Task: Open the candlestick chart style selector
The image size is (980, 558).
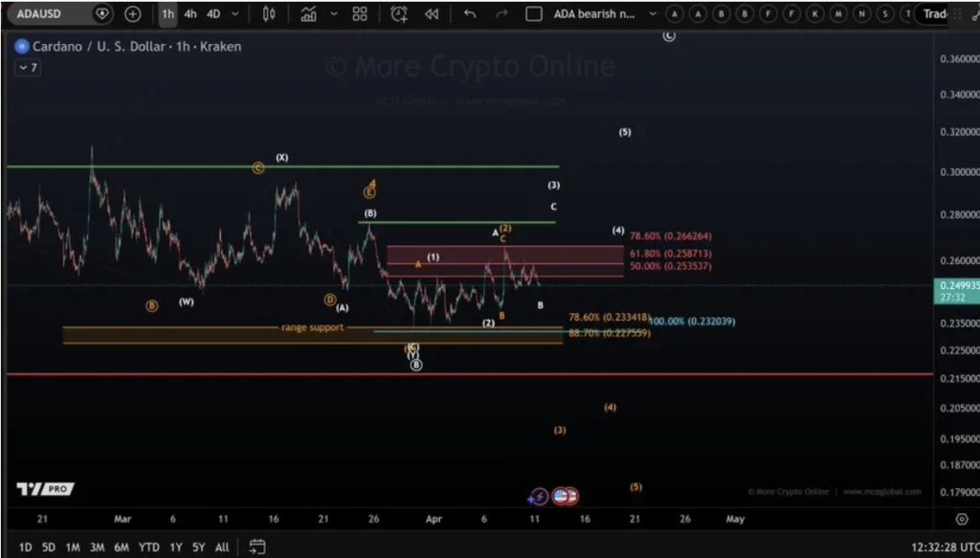Action: pyautogui.click(x=269, y=14)
